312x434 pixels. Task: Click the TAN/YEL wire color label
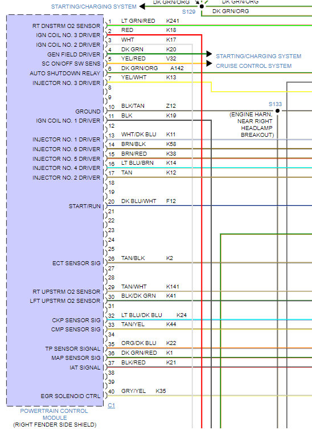(133, 324)
